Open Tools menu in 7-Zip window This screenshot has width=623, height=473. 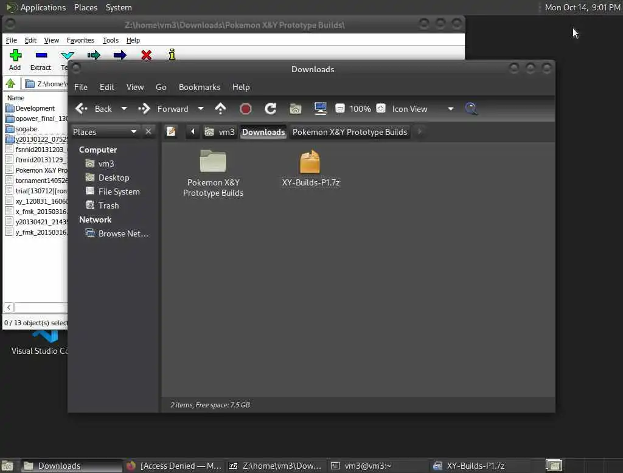(x=111, y=40)
